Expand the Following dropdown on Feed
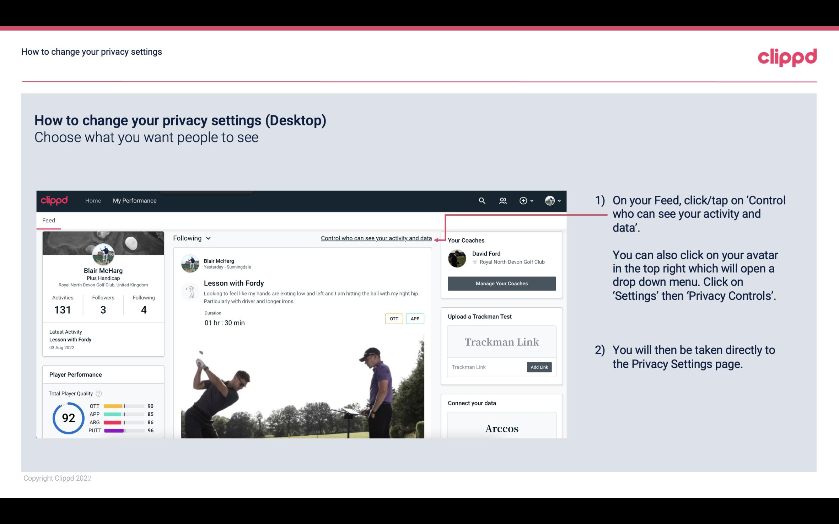 [x=191, y=238]
